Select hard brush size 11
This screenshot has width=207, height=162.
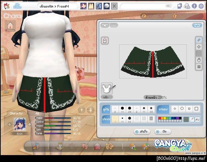click(x=122, y=109)
